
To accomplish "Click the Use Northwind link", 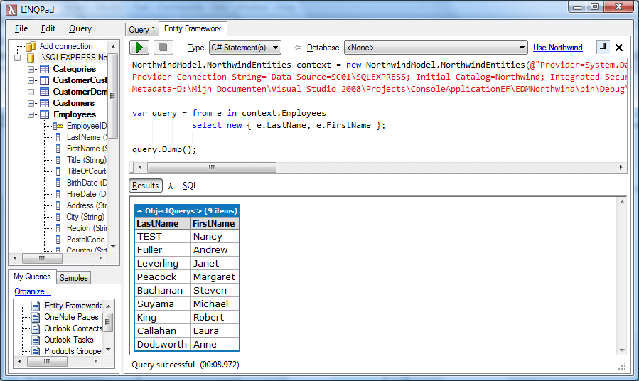I will click(x=557, y=48).
